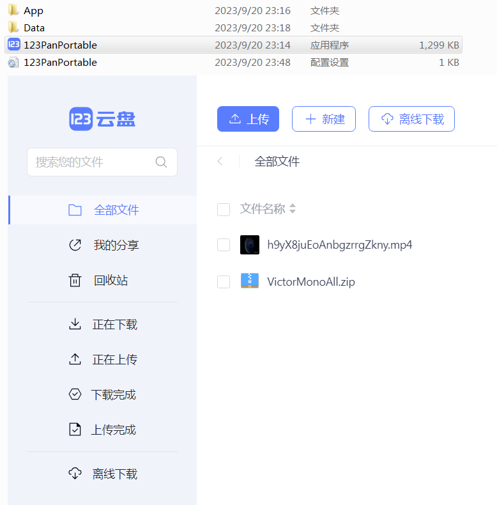Click the 离线下载 button in toolbar
The image size is (497, 505).
[x=411, y=119]
